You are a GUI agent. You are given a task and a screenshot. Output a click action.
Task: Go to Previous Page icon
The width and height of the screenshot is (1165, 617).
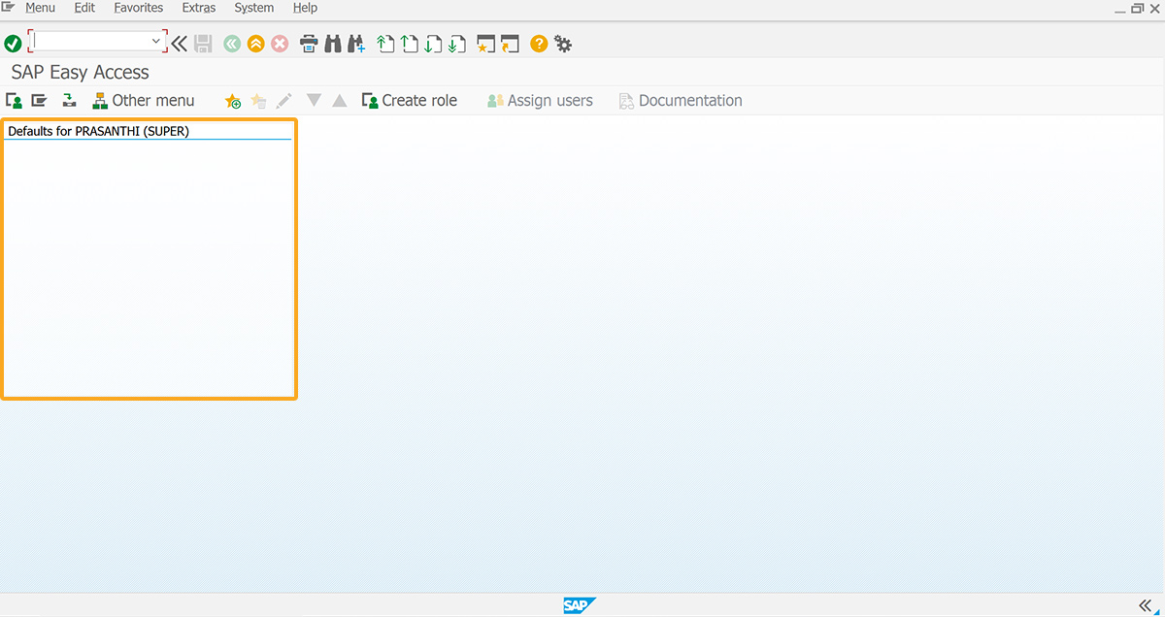point(410,44)
